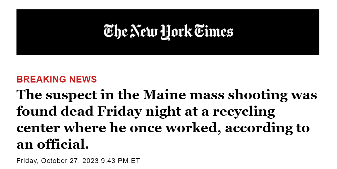The image size is (337, 169).
Task: Click the year "2023" in the dateline
Action: [90, 161]
